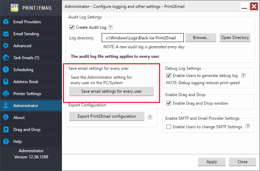Open help for Create Audit Log

[110, 27]
